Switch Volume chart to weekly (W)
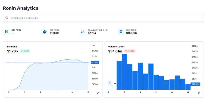Image resolution: width=205 pixels, height=101 pixels. click(115, 83)
